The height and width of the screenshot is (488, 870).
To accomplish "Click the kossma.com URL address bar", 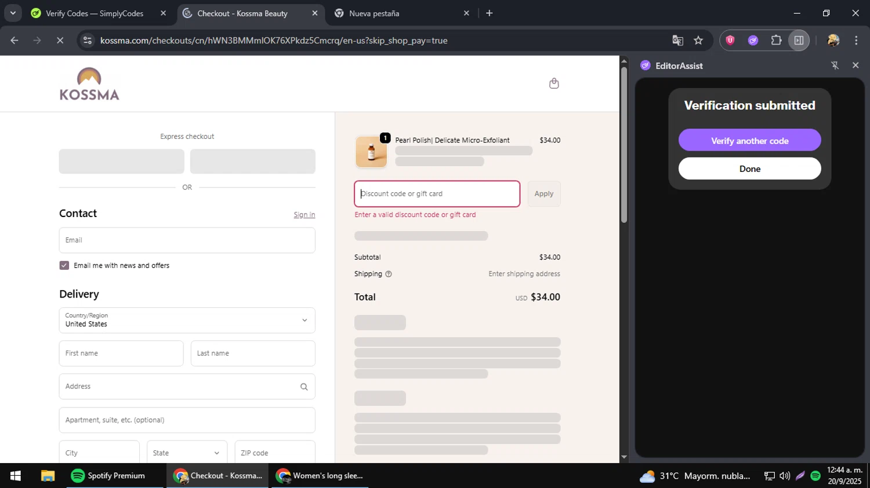I will coord(273,41).
